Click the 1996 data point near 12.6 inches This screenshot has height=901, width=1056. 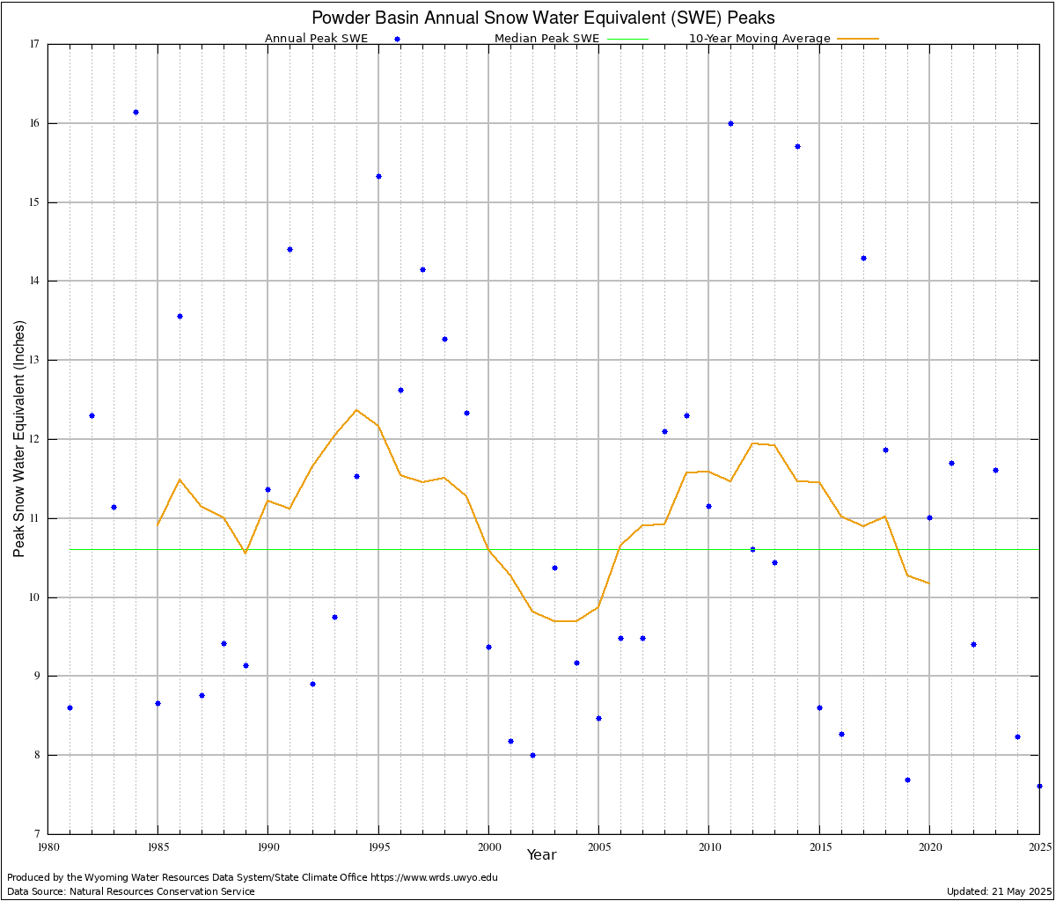point(400,390)
